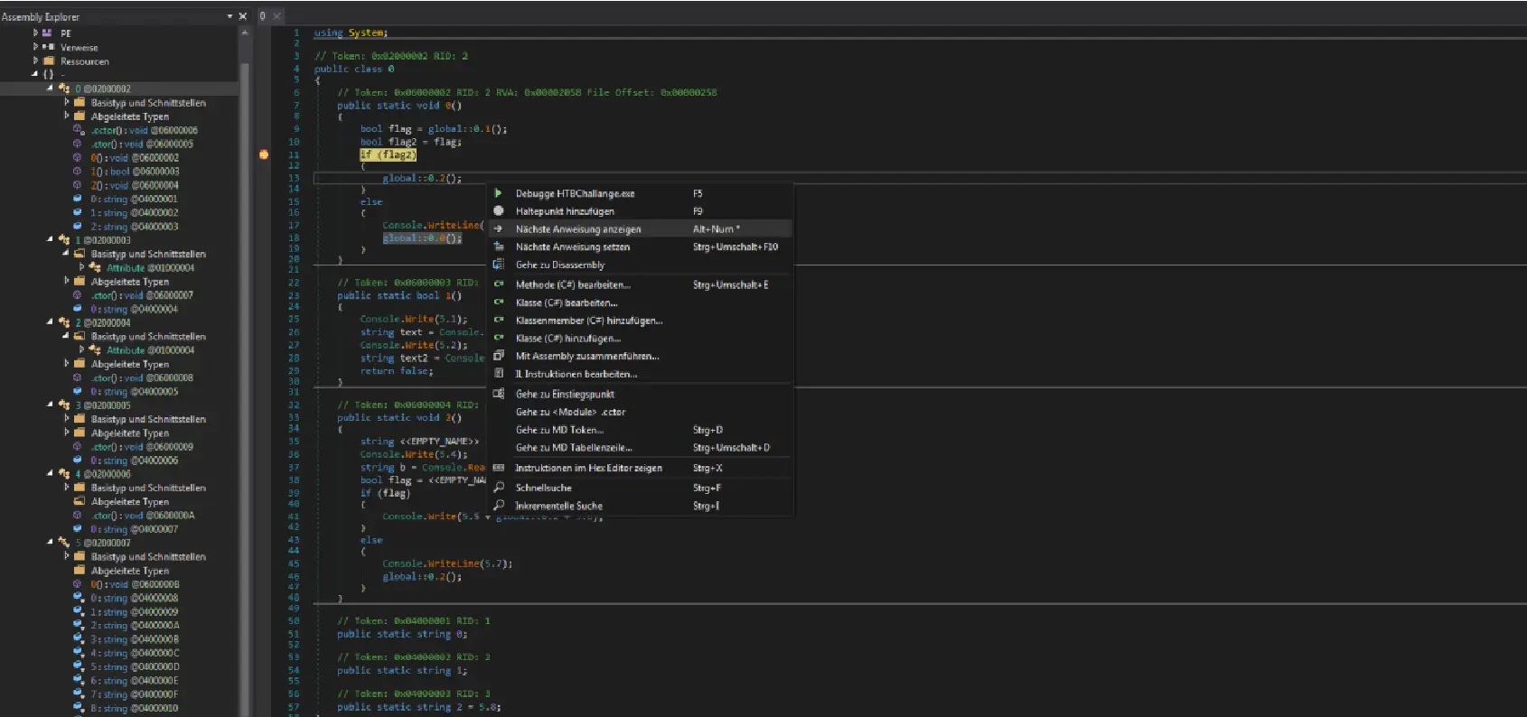Toggle the breakpoint marker on line 11
The height and width of the screenshot is (717, 1527).
tap(264, 154)
